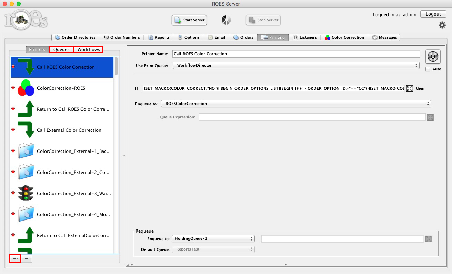Click the ColorCorrection_External-1 folder printer icon
The width and height of the screenshot is (452, 274).
tap(26, 151)
